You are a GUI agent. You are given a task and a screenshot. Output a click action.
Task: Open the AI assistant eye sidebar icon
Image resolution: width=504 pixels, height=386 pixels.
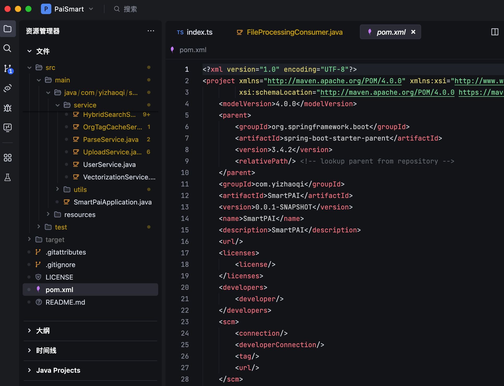click(8, 88)
